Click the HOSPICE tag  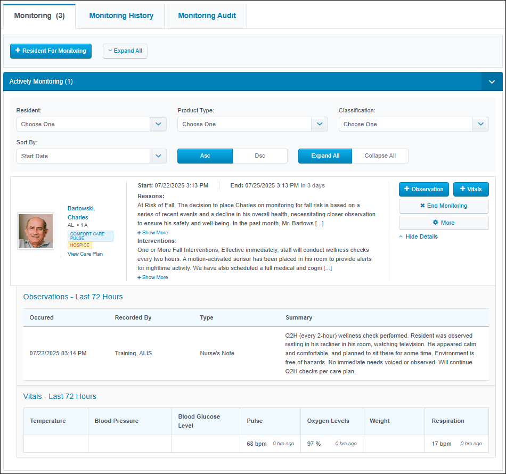[x=80, y=245]
